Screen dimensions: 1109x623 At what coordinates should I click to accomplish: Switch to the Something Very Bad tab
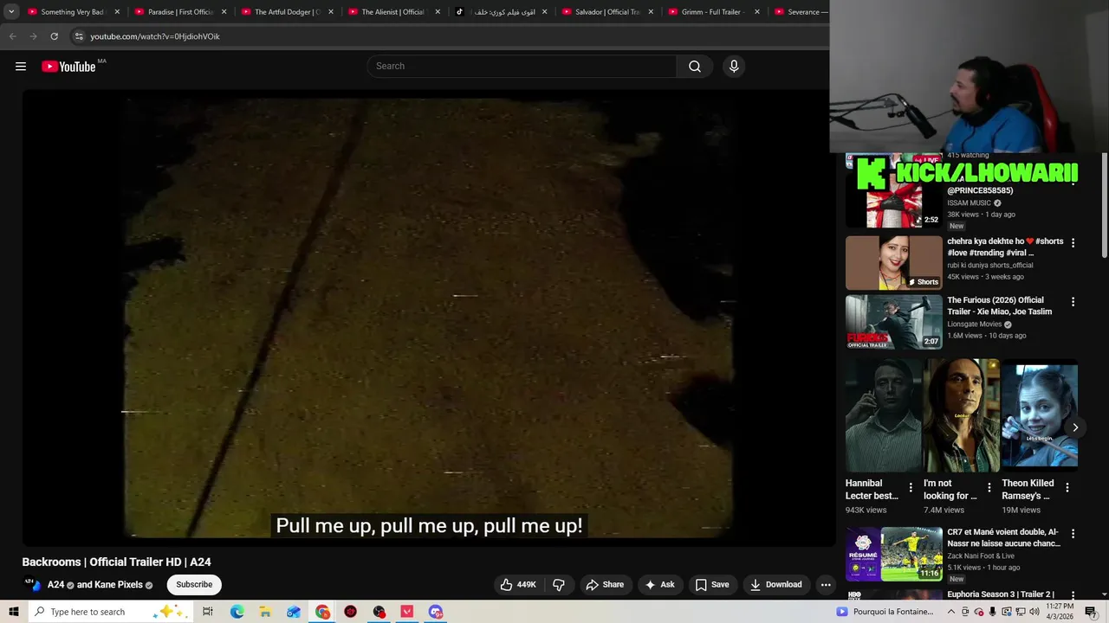tap(73, 12)
